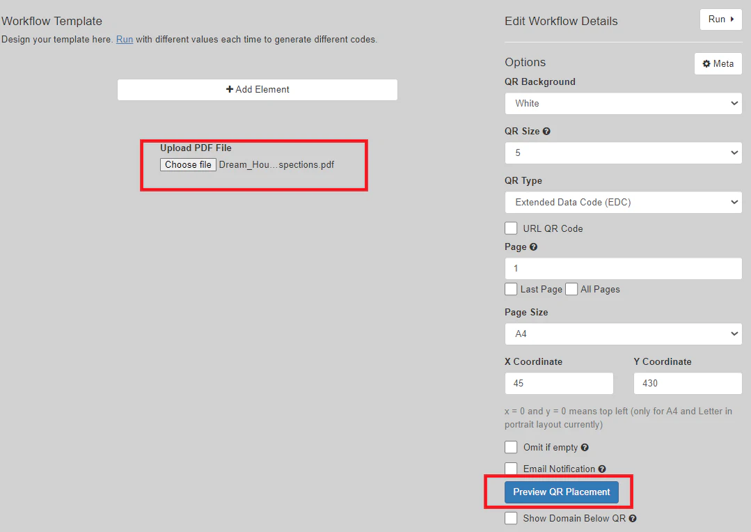Expand the QR Size dropdown
751x532 pixels.
pos(623,153)
